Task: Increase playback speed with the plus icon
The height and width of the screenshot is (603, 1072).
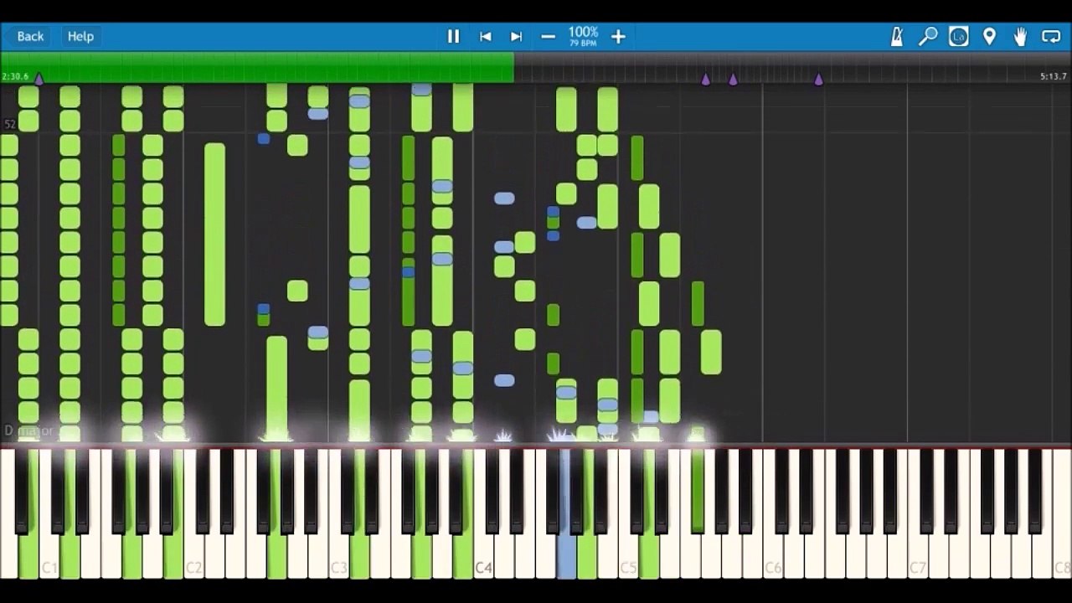Action: click(x=618, y=36)
